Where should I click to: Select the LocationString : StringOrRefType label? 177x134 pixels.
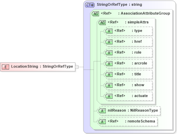point(42,66)
